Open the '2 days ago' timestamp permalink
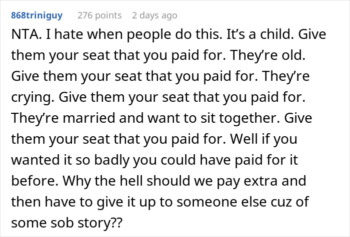Screen dimensions: 350x237 (x=154, y=15)
